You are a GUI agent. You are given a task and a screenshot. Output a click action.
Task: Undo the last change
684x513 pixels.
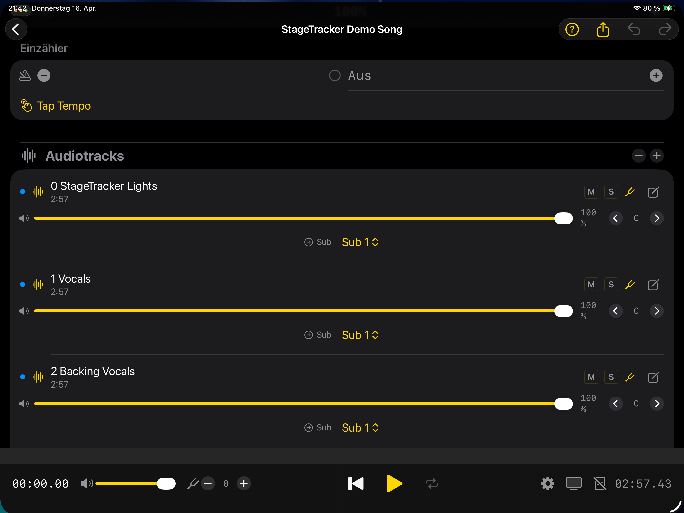coord(634,30)
